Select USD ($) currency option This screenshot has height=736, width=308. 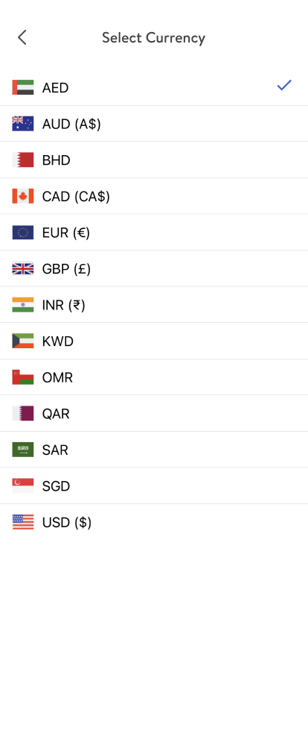[154, 522]
